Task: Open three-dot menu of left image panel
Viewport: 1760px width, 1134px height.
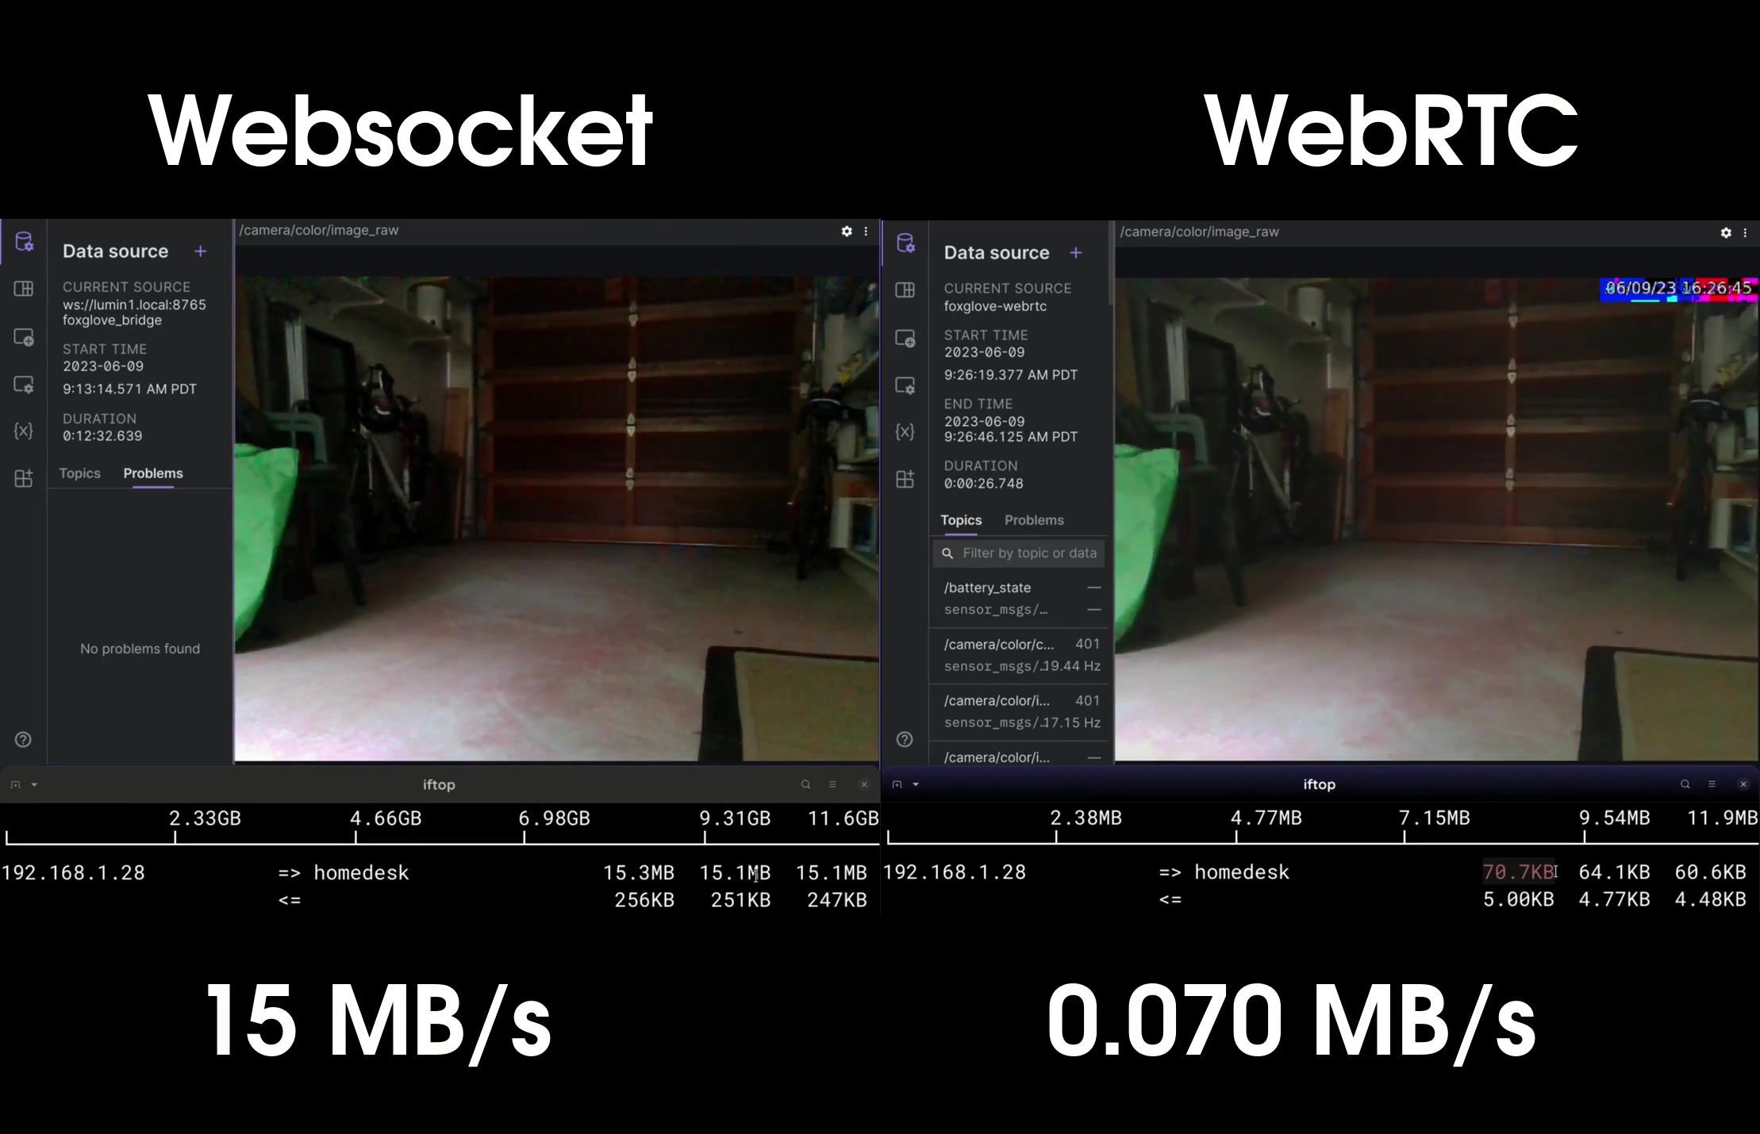Action: [x=866, y=231]
